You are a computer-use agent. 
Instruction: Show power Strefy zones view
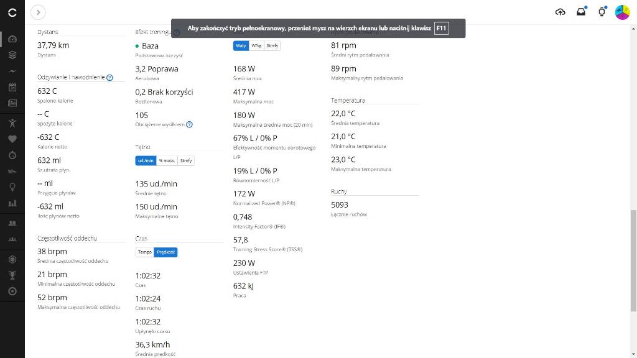[272, 46]
